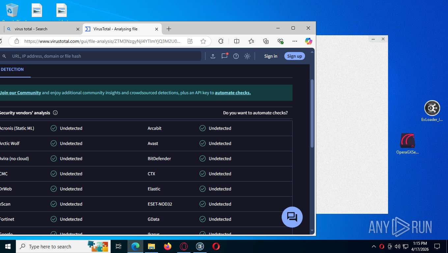
Task: Click Undetected result for Arctic Wolf
Action: (x=71, y=143)
